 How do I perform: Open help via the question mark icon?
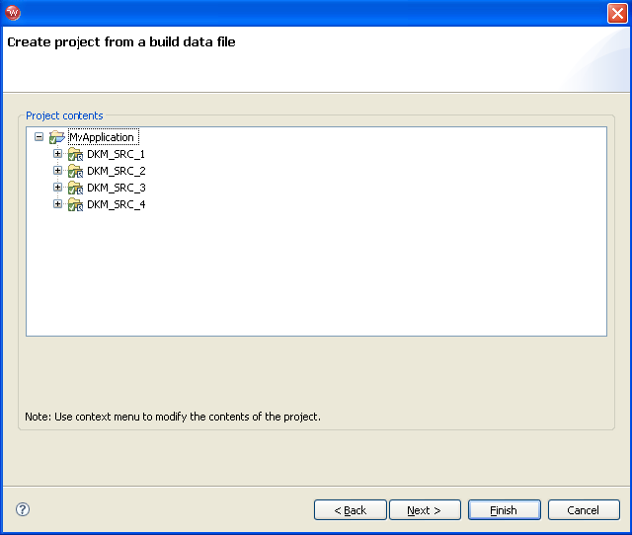23,509
